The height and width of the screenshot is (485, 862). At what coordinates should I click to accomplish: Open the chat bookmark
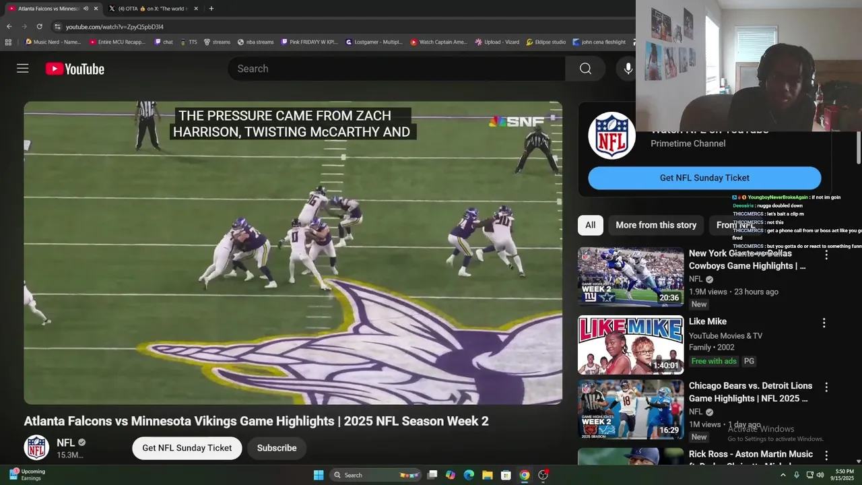pyautogui.click(x=164, y=42)
